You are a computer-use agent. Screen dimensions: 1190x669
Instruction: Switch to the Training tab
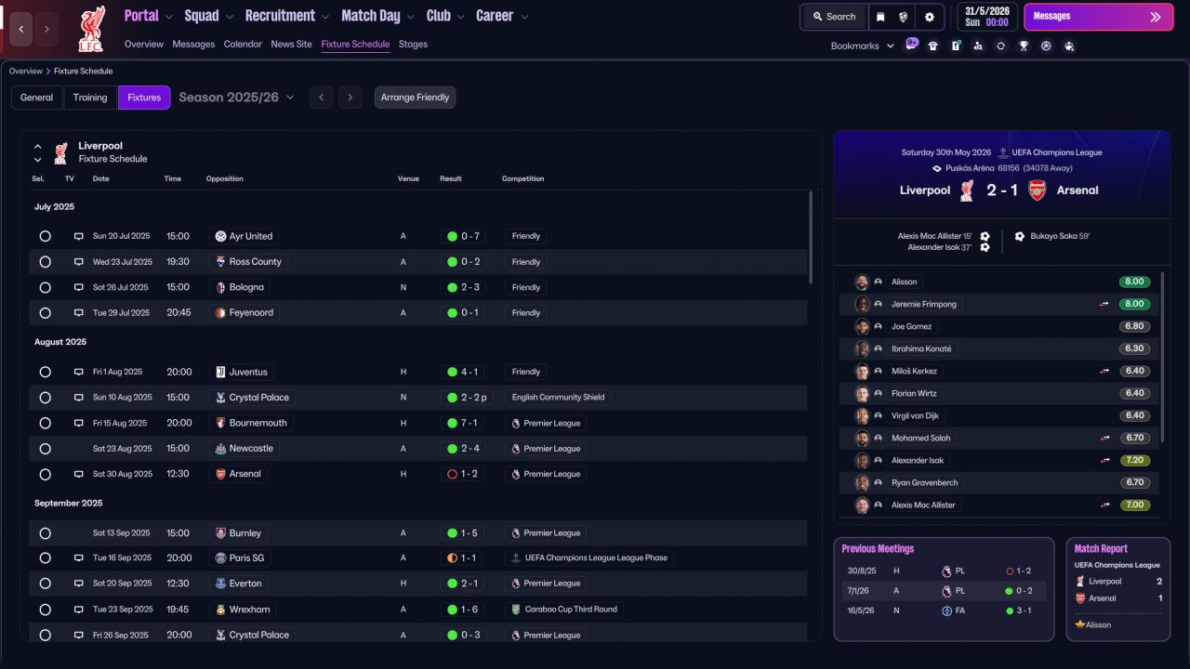pos(90,98)
